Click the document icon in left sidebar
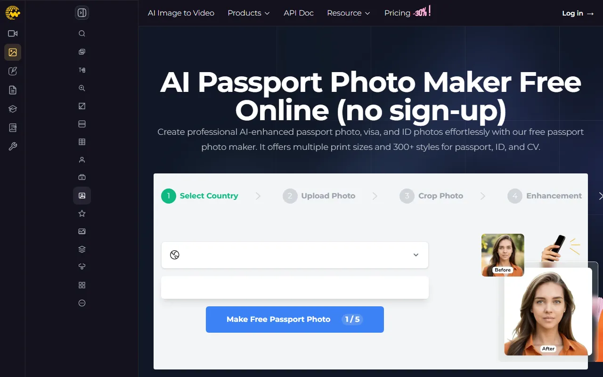Viewport: 603px width, 377px height. [x=13, y=90]
